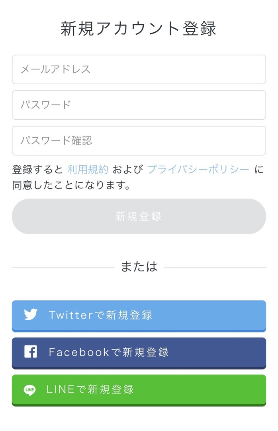Screen dimensions: 278x431
Task: Register using the LINEで新規登録 button
Action: [x=139, y=389]
